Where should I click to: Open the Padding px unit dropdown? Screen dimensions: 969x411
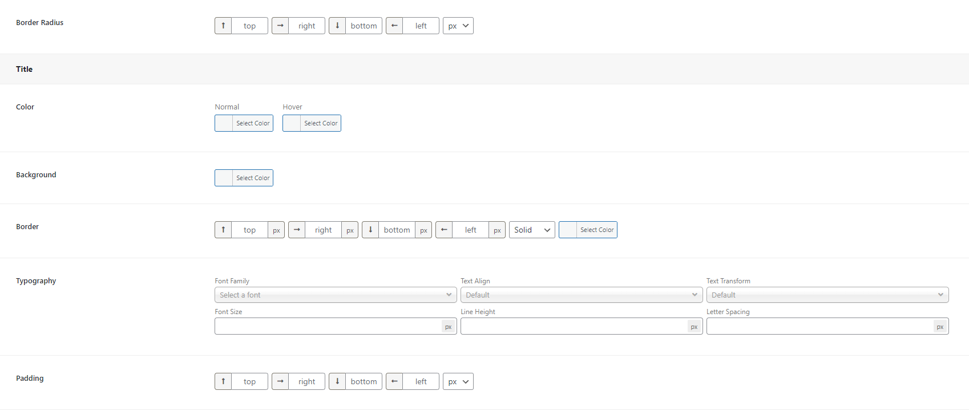[x=458, y=381]
